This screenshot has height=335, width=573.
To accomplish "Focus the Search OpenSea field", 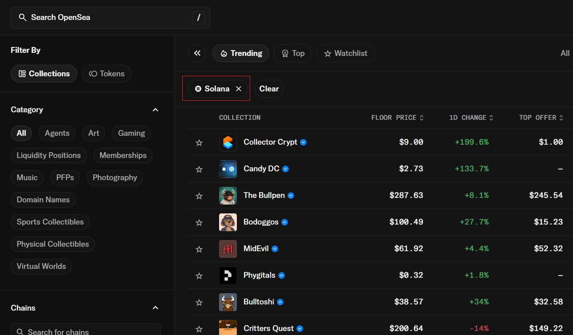I will (110, 18).
